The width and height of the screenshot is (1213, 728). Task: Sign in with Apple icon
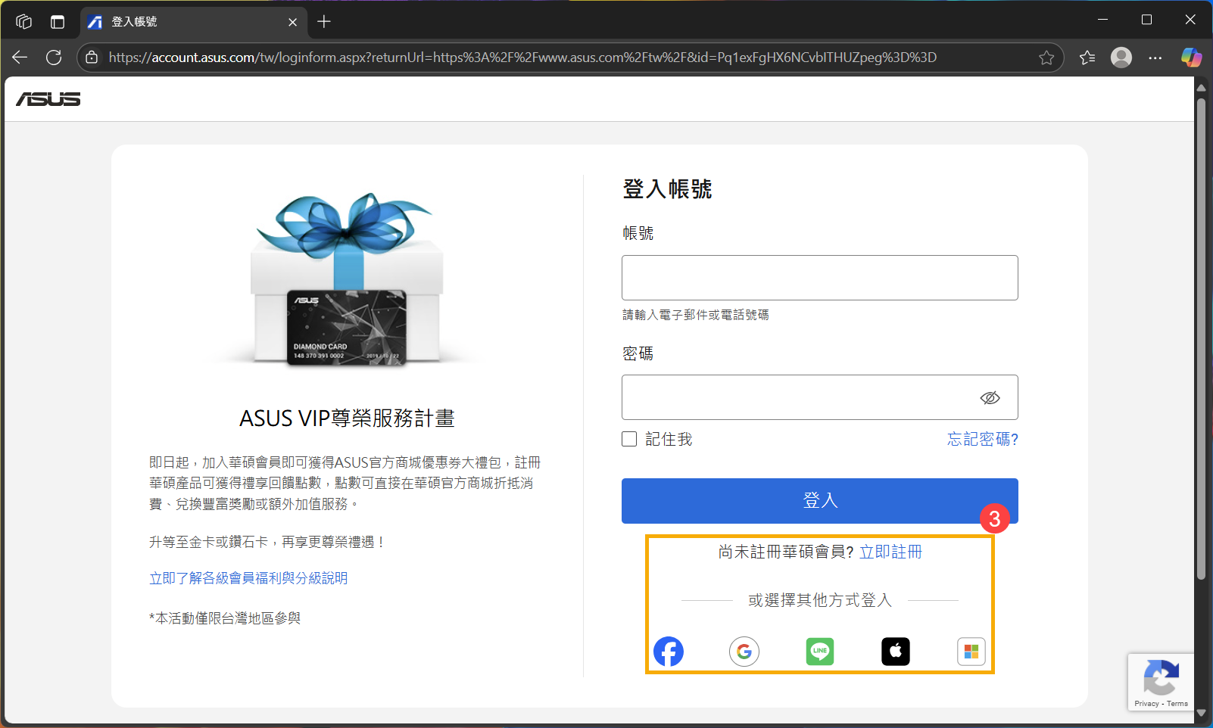[896, 652]
